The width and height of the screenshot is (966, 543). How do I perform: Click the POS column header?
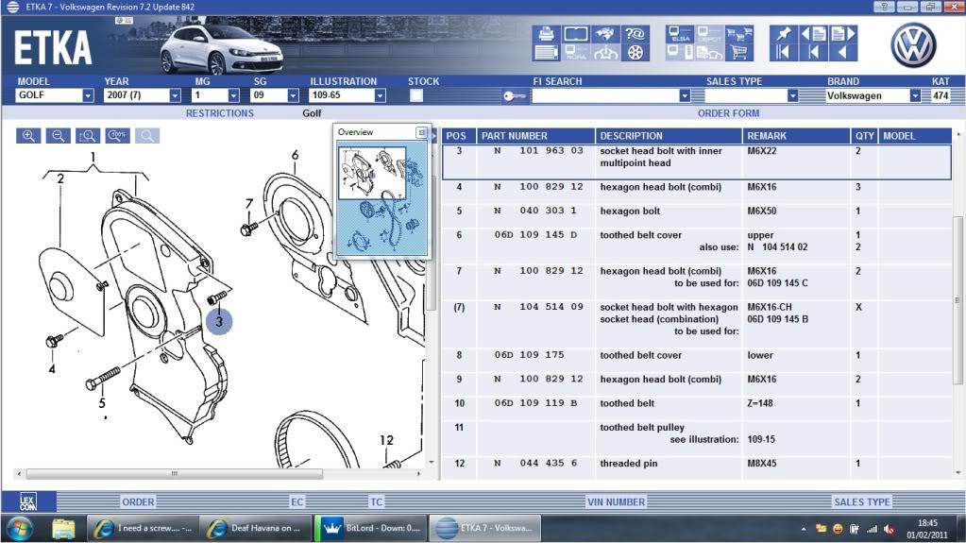458,136
